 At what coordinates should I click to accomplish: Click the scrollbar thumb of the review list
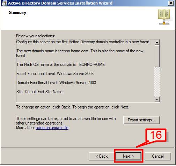[x=157, y=56]
